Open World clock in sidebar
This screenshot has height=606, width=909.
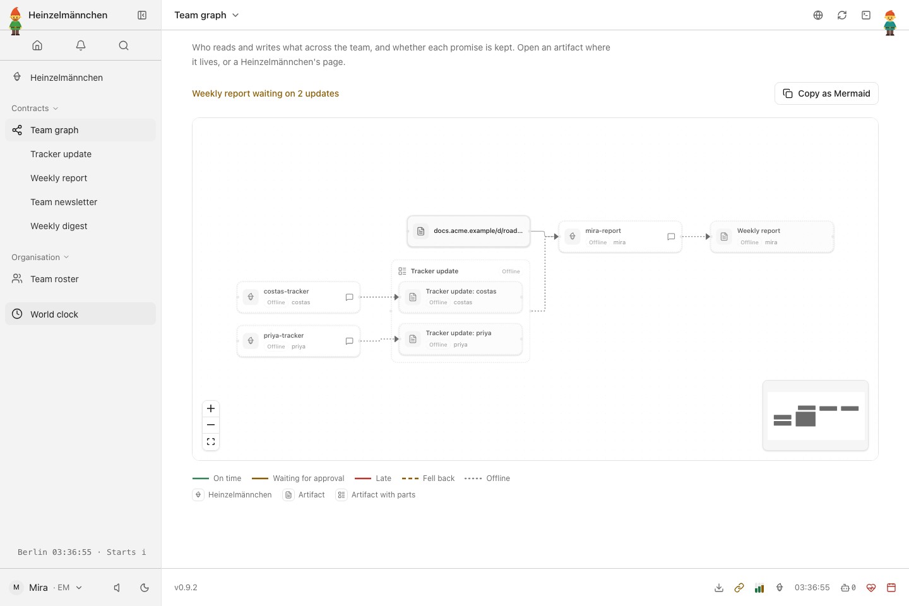pyautogui.click(x=80, y=314)
